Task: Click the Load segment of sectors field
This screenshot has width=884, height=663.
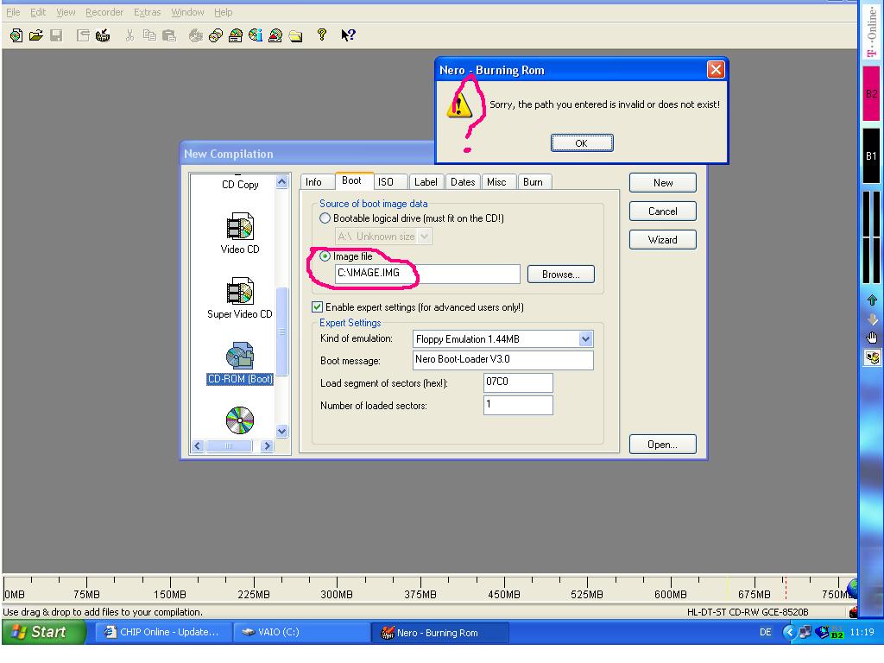Action: coord(518,382)
